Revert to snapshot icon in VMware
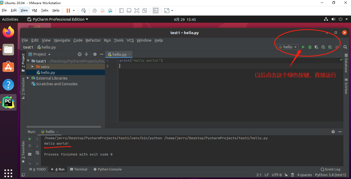351x179 pixels. point(102,11)
